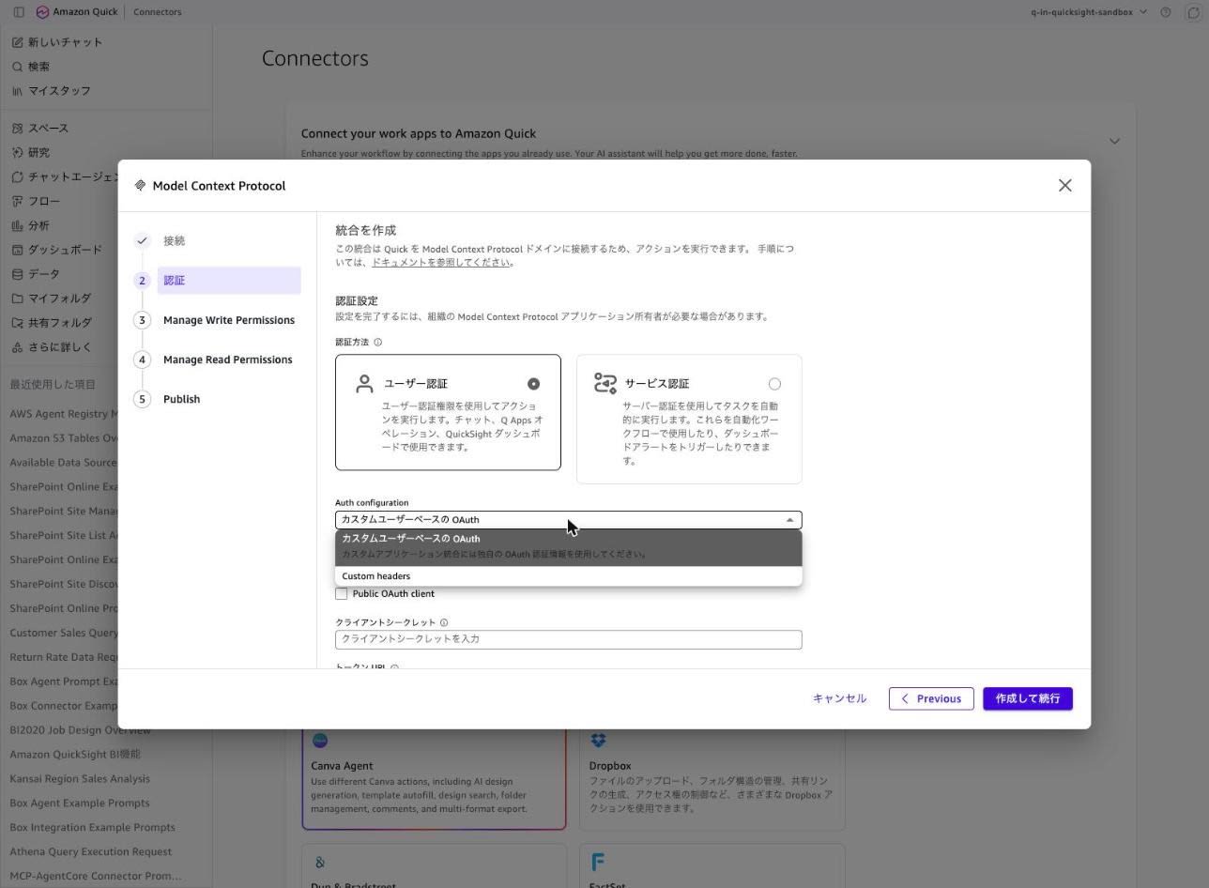Click the キャンセル button
Screen dimensions: 1209x888
(839, 698)
